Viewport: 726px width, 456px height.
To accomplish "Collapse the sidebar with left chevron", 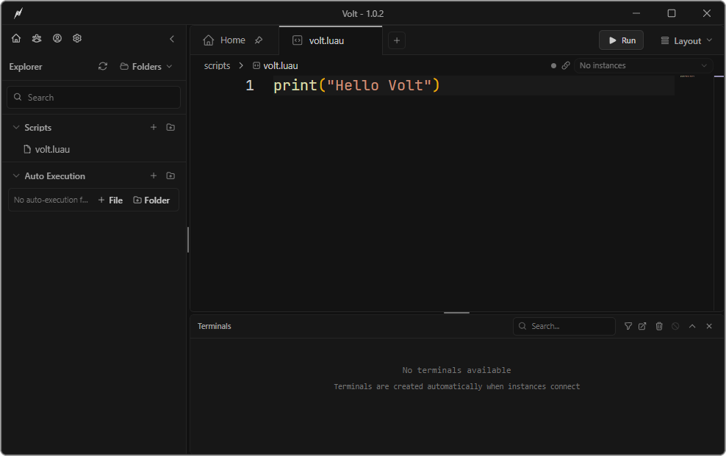I will tap(172, 39).
